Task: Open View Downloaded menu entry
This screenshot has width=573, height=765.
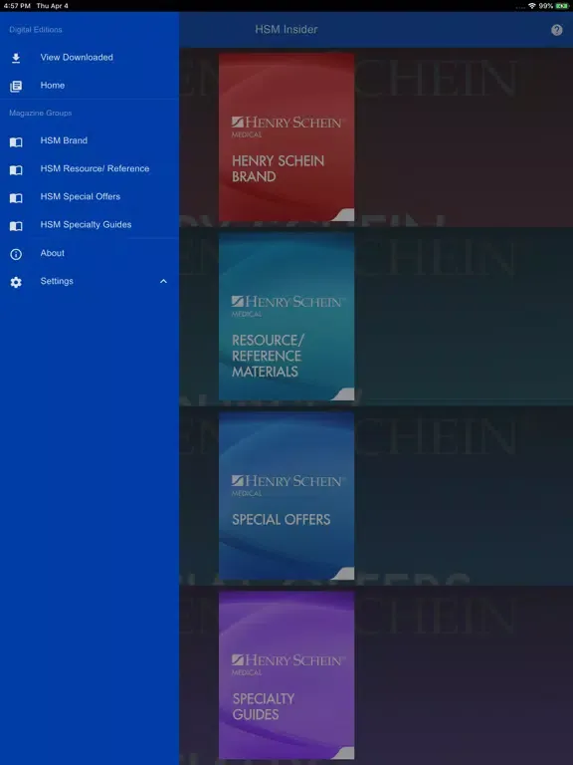Action: 90,58
